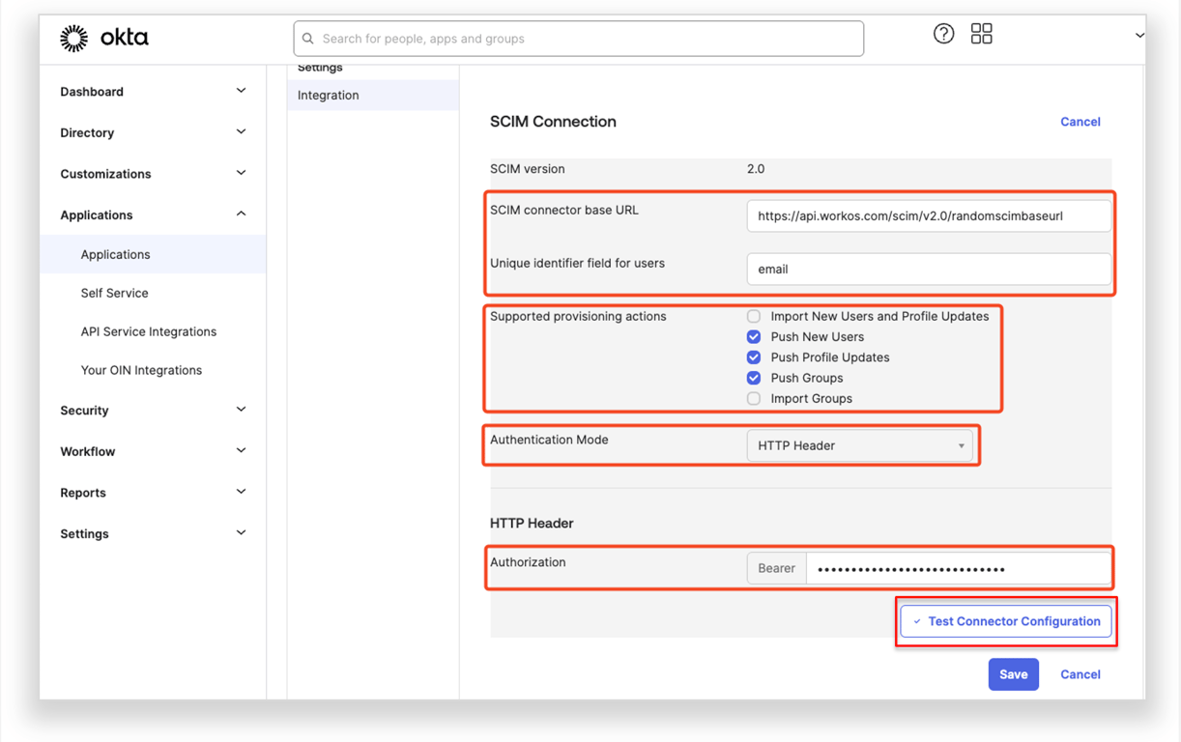Image resolution: width=1181 pixels, height=742 pixels.
Task: Open the help question mark icon
Action: [x=943, y=34]
